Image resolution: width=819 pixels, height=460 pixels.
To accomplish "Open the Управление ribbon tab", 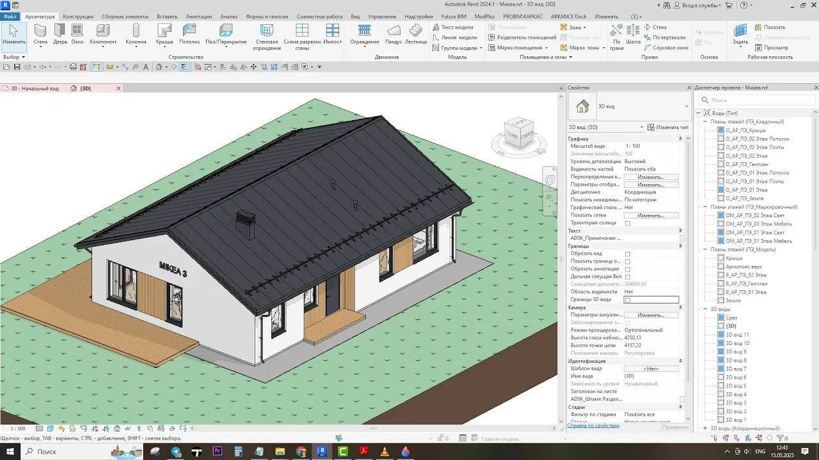I will (382, 17).
